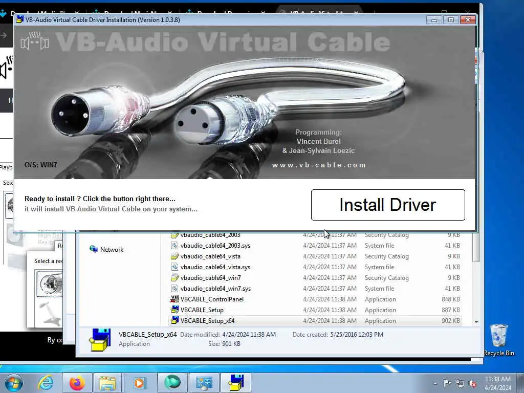This screenshot has height=393, width=524.
Task: Click the vbaudio_cable64_2003.sys file icon
Action: (174, 245)
